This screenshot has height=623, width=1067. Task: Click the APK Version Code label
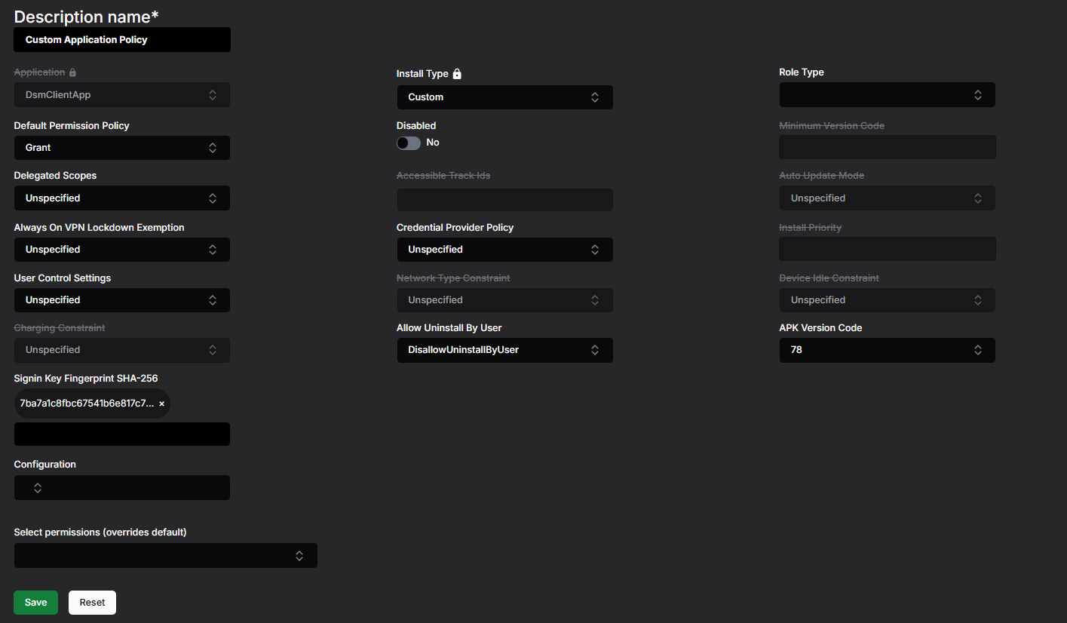pos(820,327)
